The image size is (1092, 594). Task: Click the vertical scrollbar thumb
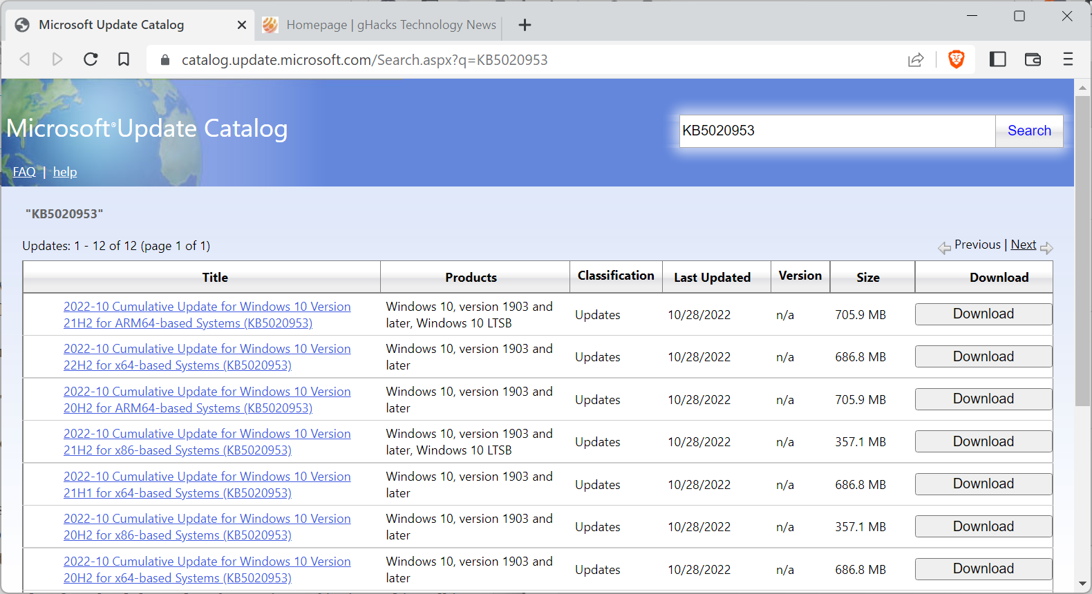pyautogui.click(x=1082, y=251)
